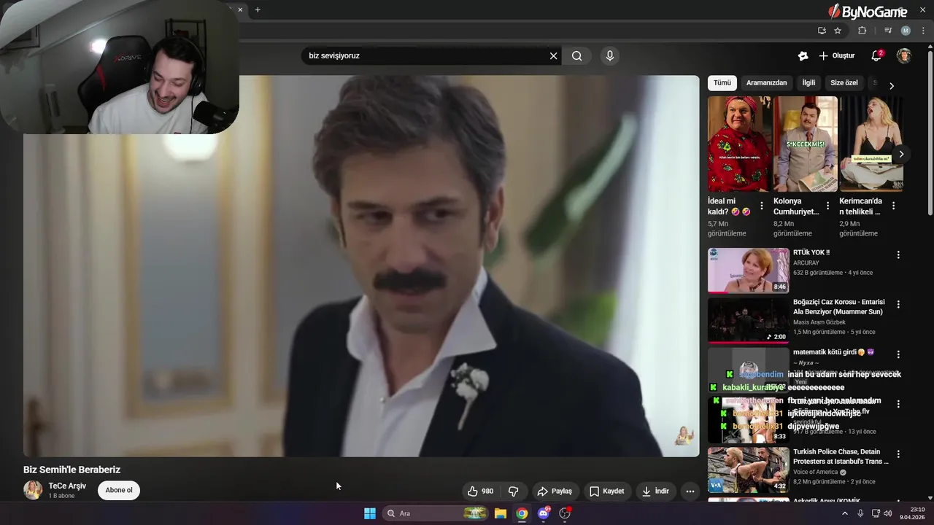This screenshot has width=934, height=525.
Task: Open the YouTube account avatar menu
Action: 904,56
